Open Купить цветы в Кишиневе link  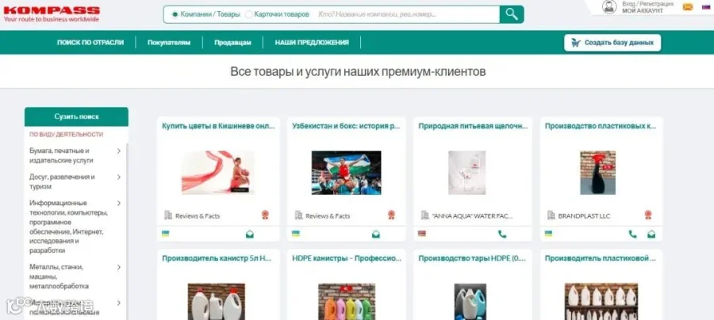pyautogui.click(x=219, y=127)
